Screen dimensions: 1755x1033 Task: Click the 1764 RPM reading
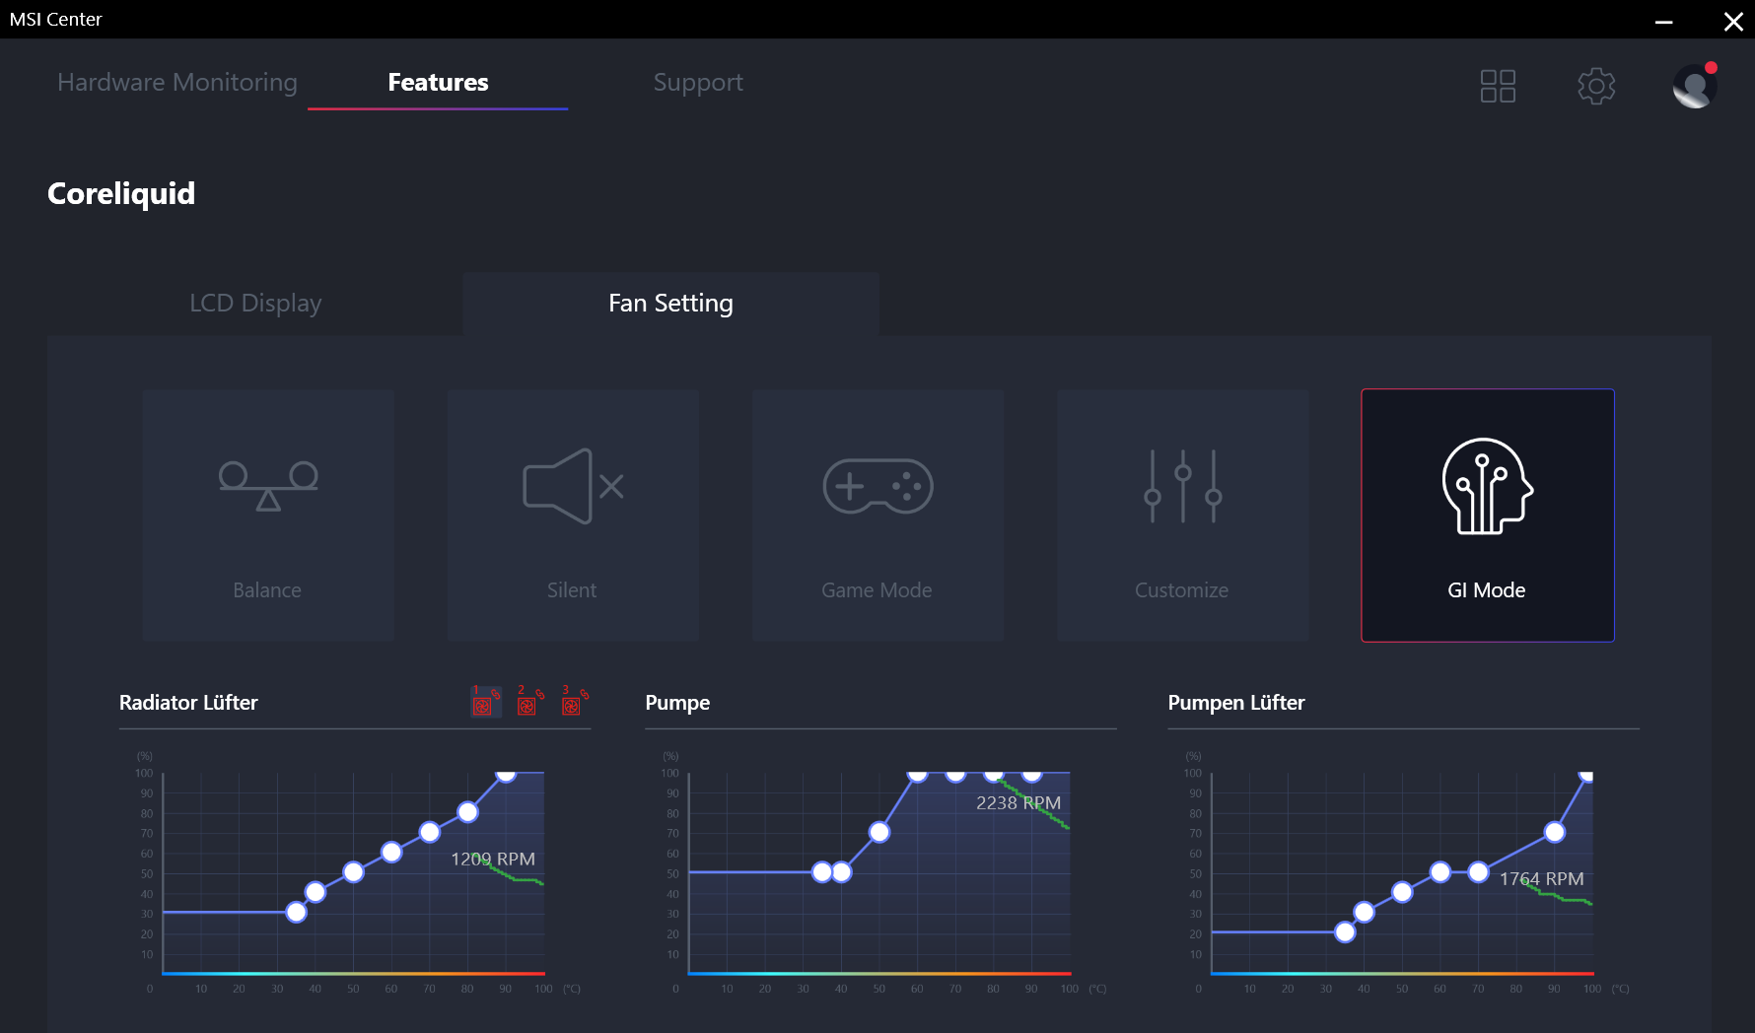point(1542,879)
